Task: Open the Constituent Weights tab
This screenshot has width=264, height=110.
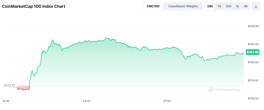Action: 183,6
